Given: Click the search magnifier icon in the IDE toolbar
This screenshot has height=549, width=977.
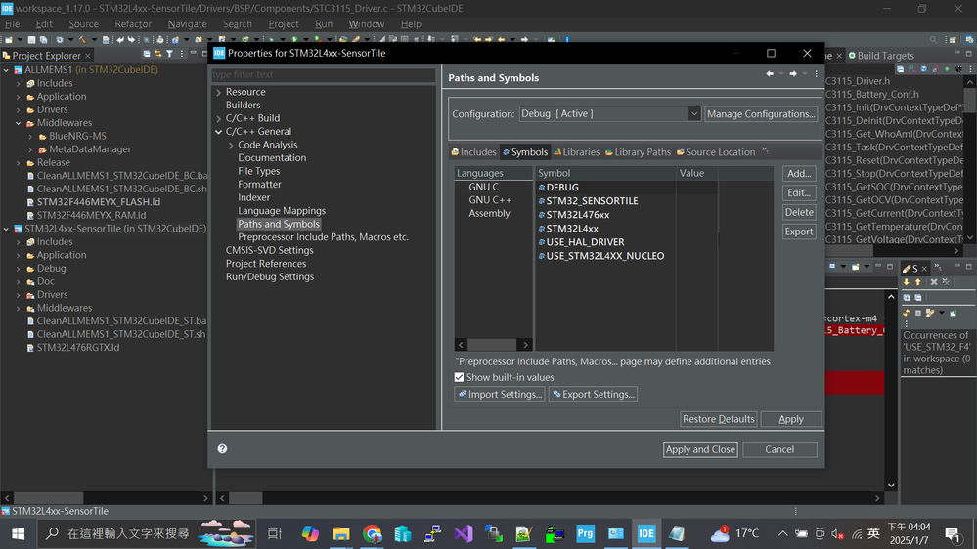Looking at the screenshot, I should click(933, 40).
